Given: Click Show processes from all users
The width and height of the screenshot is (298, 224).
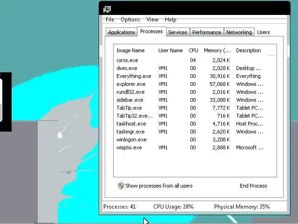Looking at the screenshot, I should coord(159,186).
